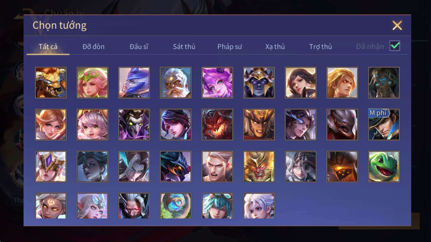Choose the purple-haired girl hero portrait
431x242 pixels.
[217, 83]
